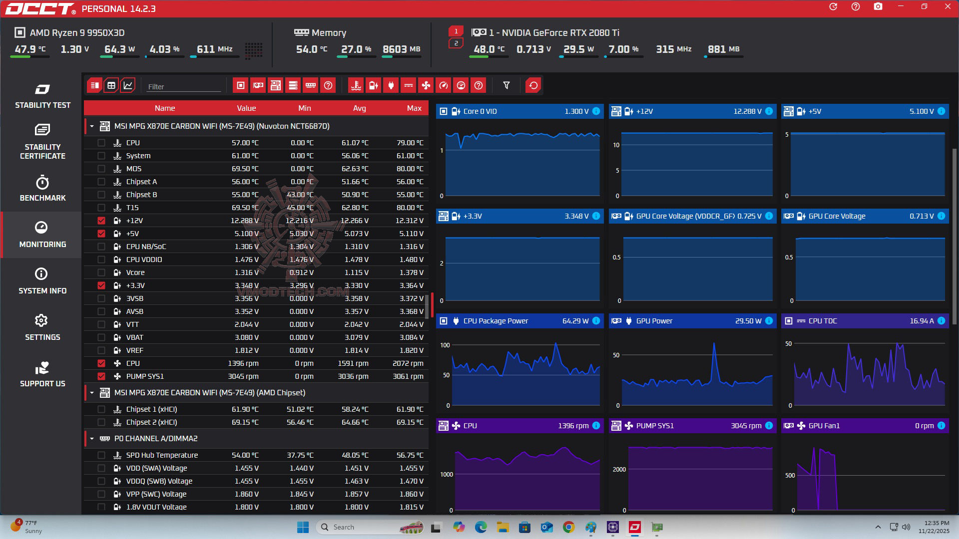Select GPU number 2 button

[x=456, y=43]
